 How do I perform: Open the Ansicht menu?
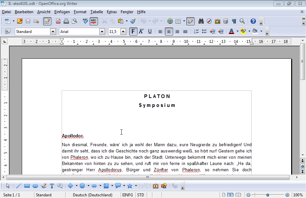point(44,12)
